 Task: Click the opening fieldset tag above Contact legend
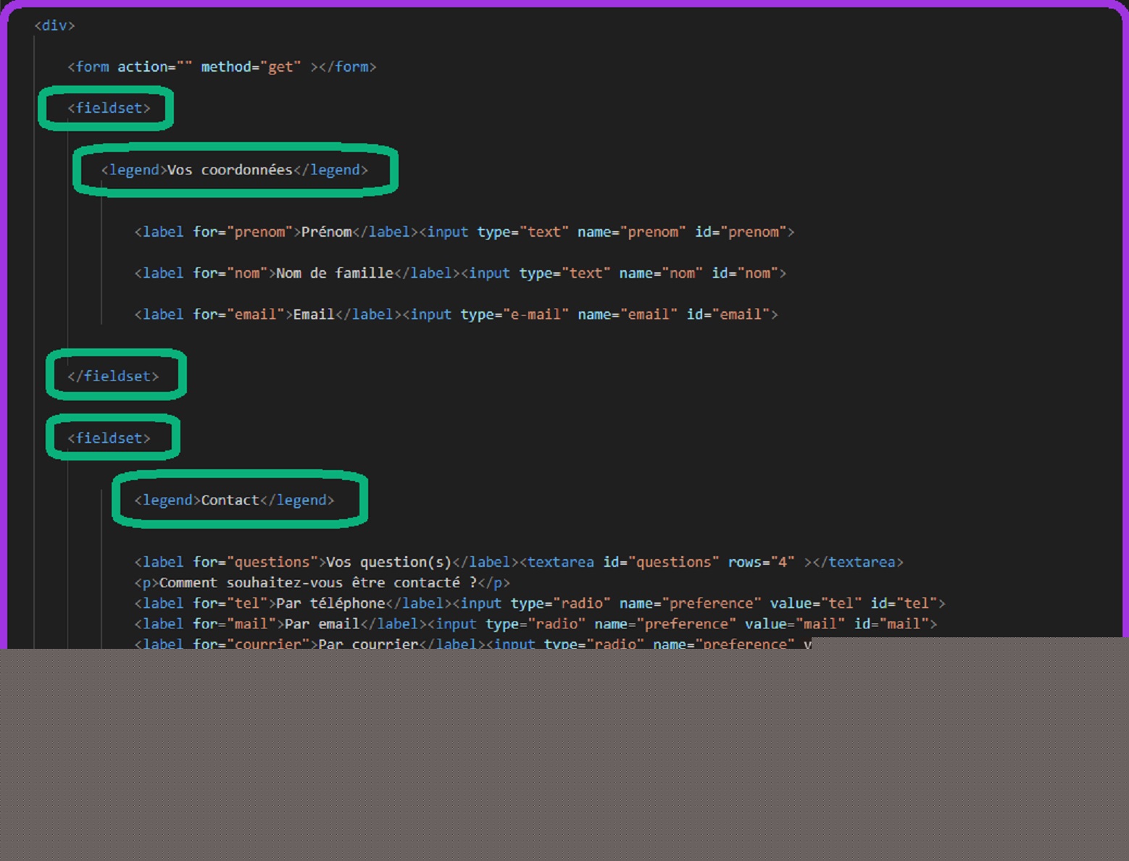tap(109, 438)
